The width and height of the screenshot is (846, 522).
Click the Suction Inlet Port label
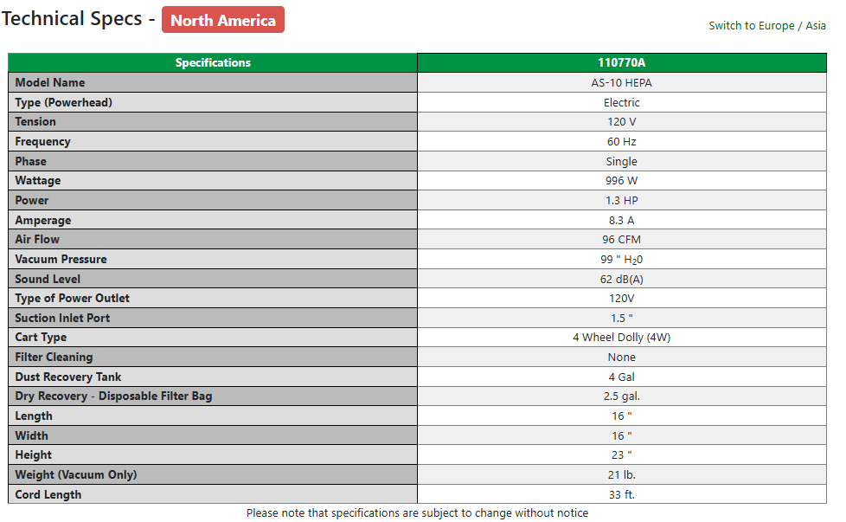(x=62, y=318)
